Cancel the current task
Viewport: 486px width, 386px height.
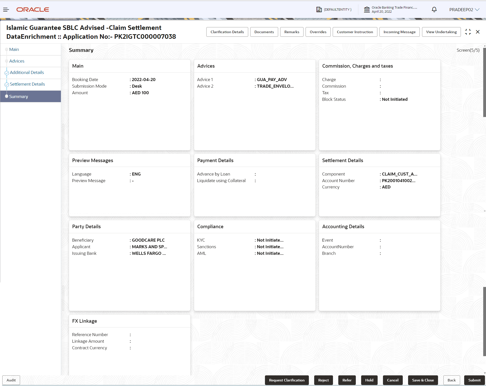pos(393,380)
